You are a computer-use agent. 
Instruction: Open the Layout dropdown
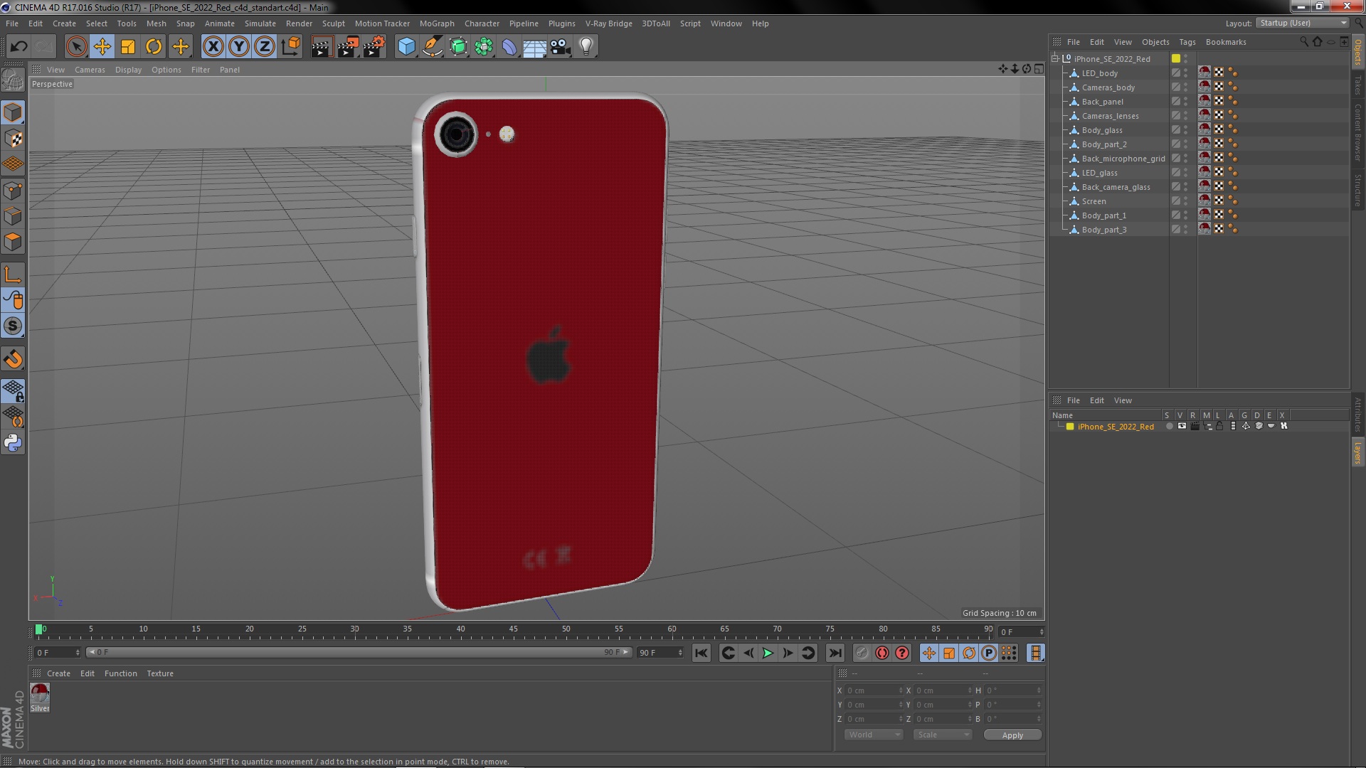tap(1302, 23)
